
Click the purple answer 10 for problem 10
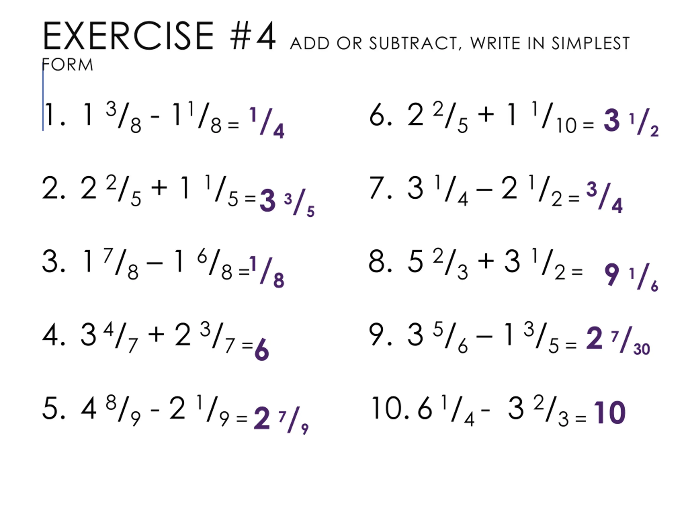pos(610,413)
